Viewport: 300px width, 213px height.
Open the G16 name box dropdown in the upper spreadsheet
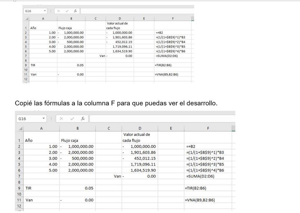(x=45, y=11)
